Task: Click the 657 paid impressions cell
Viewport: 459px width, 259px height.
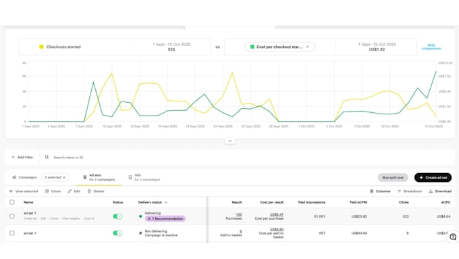Action: (x=322, y=233)
